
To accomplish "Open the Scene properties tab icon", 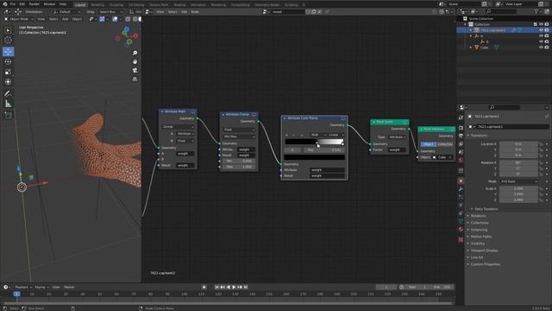I will coord(461,152).
